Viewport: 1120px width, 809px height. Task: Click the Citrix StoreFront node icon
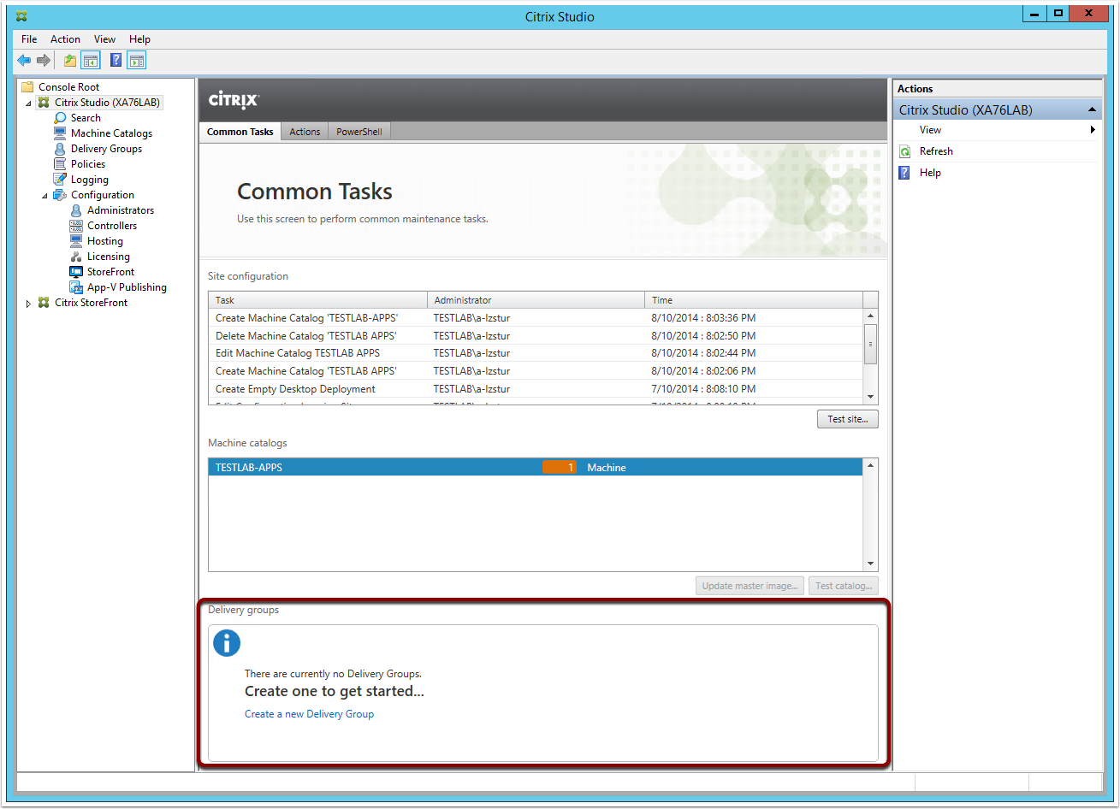44,303
